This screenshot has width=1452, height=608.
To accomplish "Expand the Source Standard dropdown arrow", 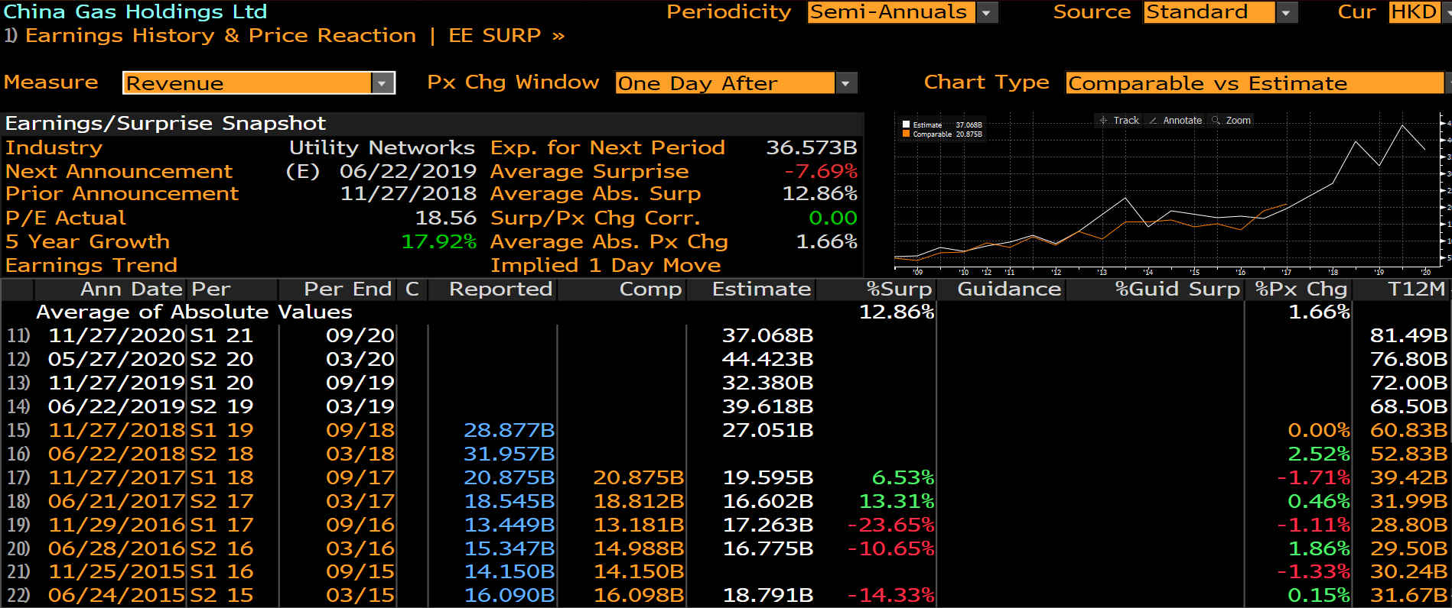I will [x=1287, y=13].
